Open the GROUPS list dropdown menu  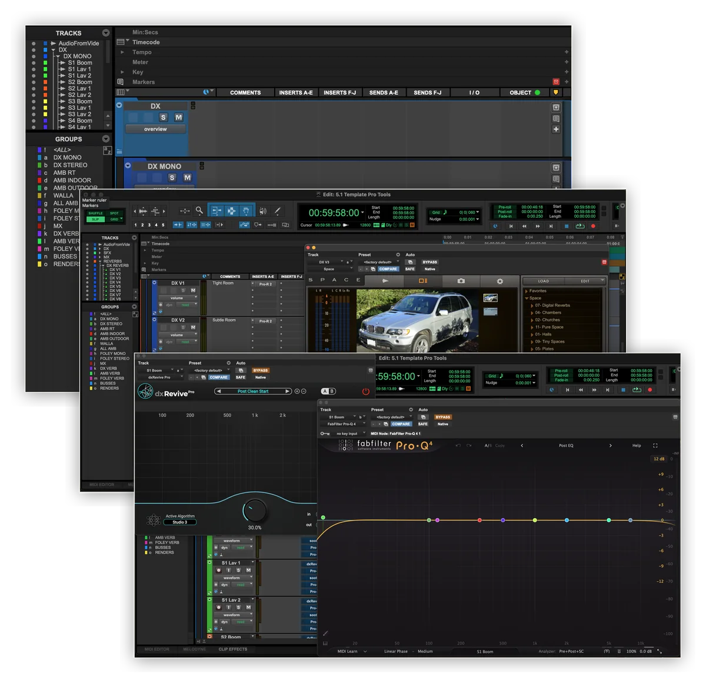[106, 139]
